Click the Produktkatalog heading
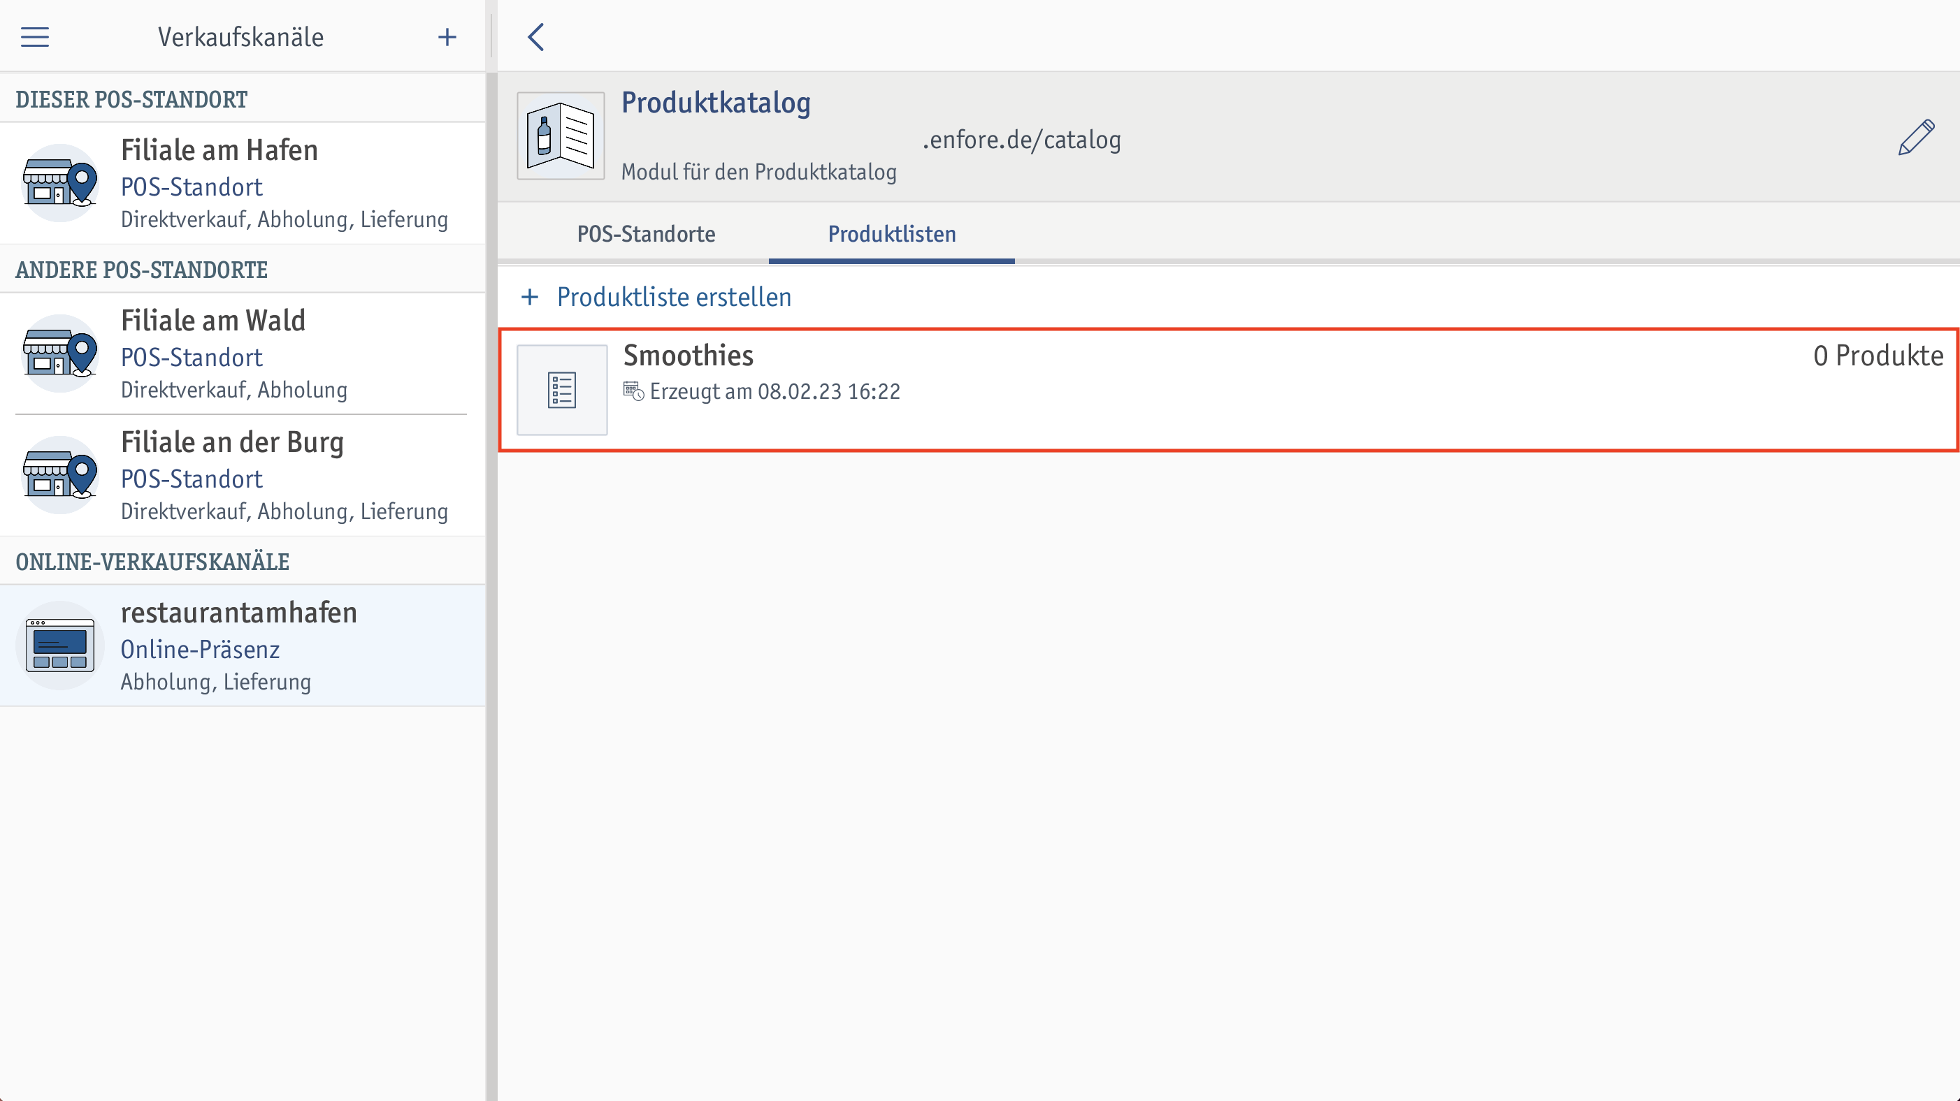The width and height of the screenshot is (1960, 1101). tap(716, 103)
